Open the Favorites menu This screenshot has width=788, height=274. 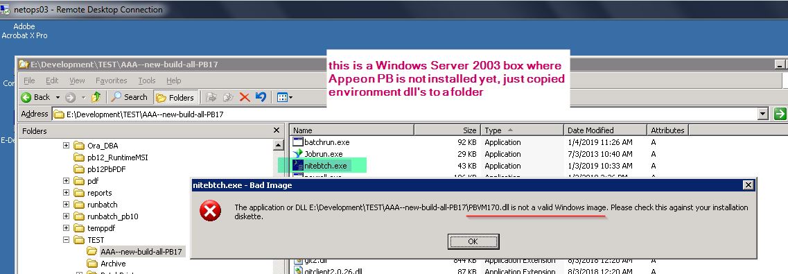[111, 80]
